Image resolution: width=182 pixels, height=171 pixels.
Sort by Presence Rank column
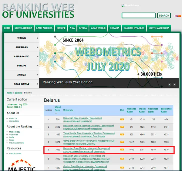click(x=131, y=110)
